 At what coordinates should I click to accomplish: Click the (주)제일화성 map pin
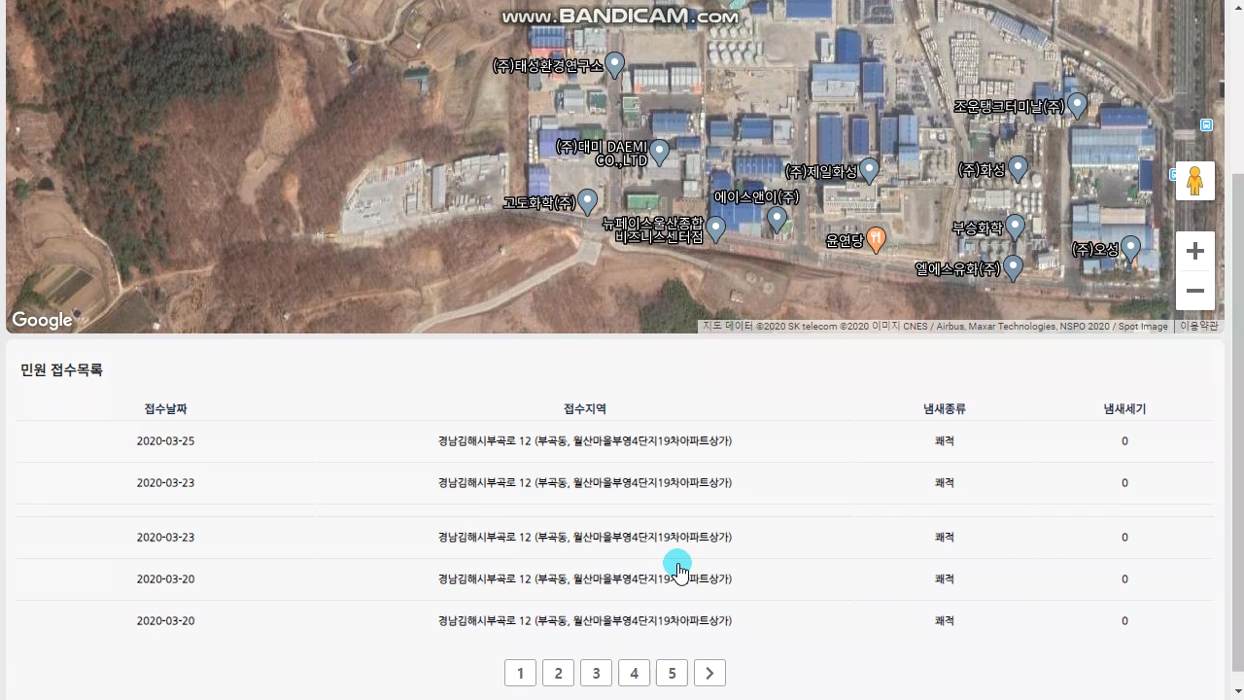pyautogui.click(x=870, y=171)
